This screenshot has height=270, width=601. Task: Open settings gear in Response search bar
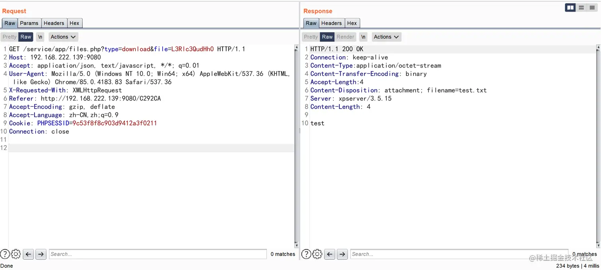(317, 254)
